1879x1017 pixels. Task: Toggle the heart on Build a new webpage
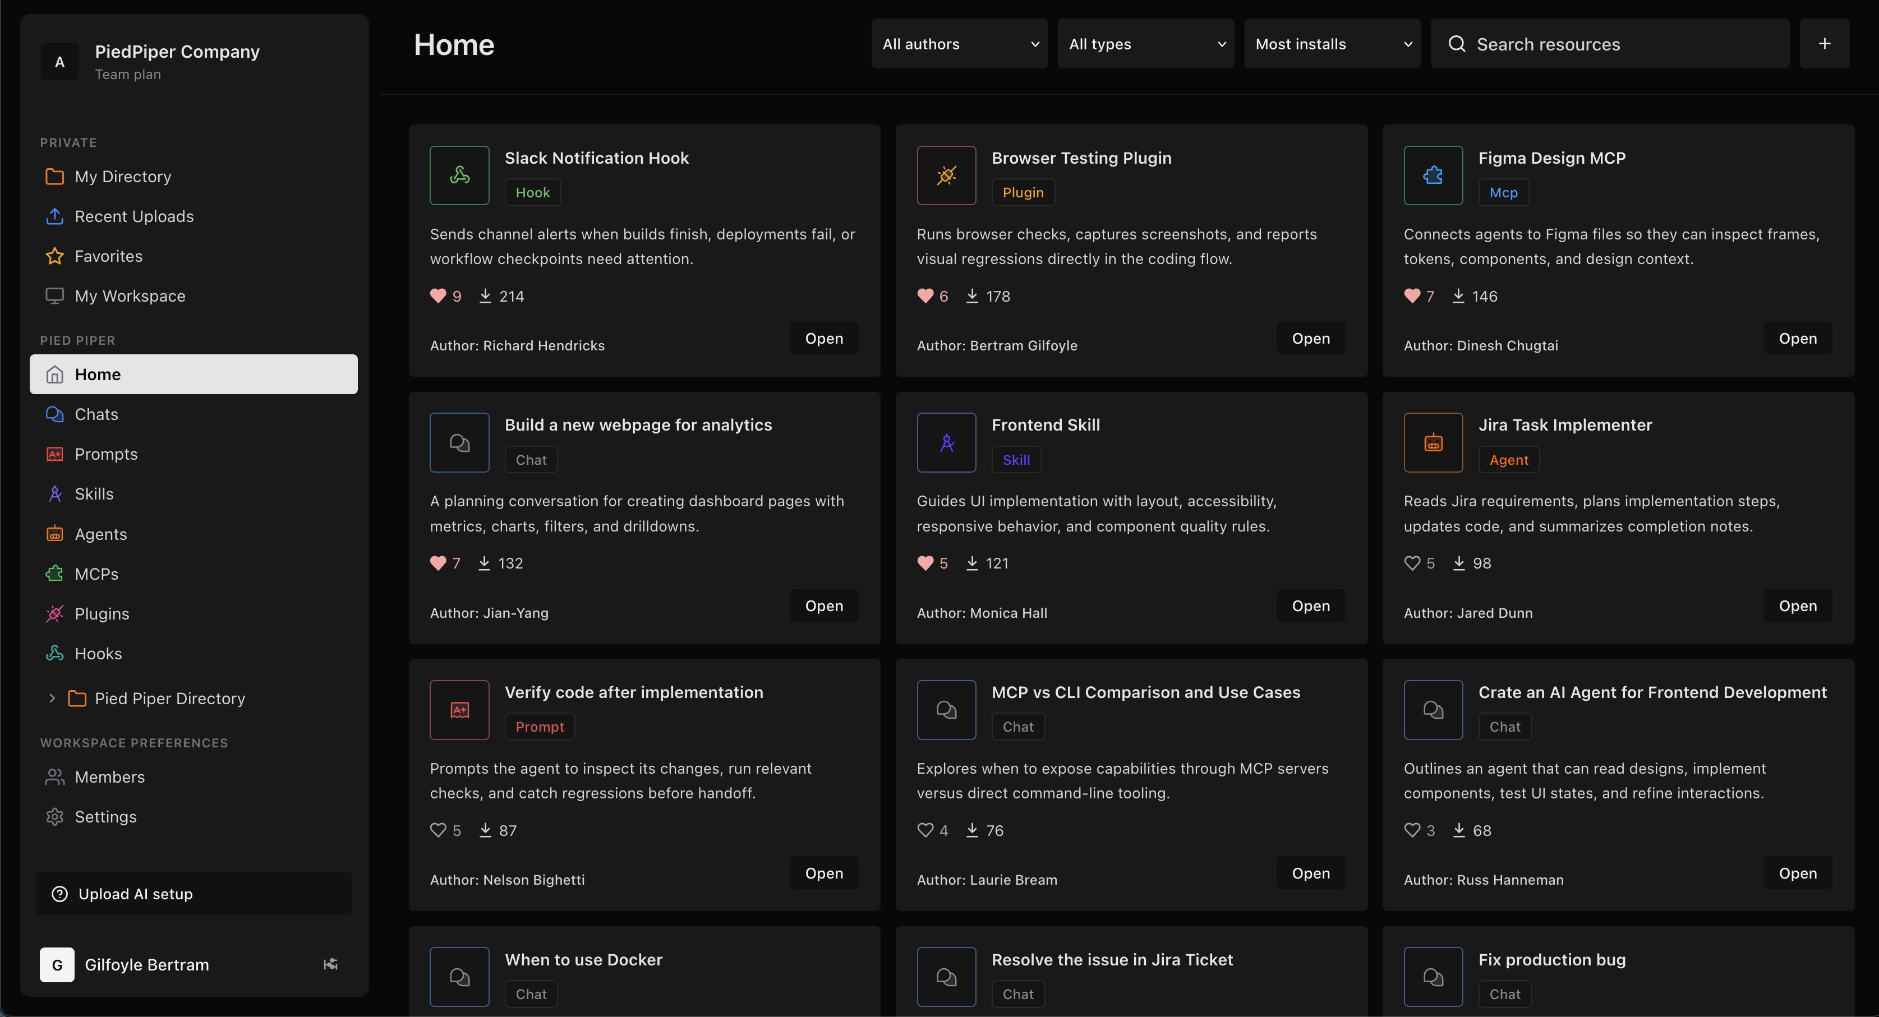437,563
